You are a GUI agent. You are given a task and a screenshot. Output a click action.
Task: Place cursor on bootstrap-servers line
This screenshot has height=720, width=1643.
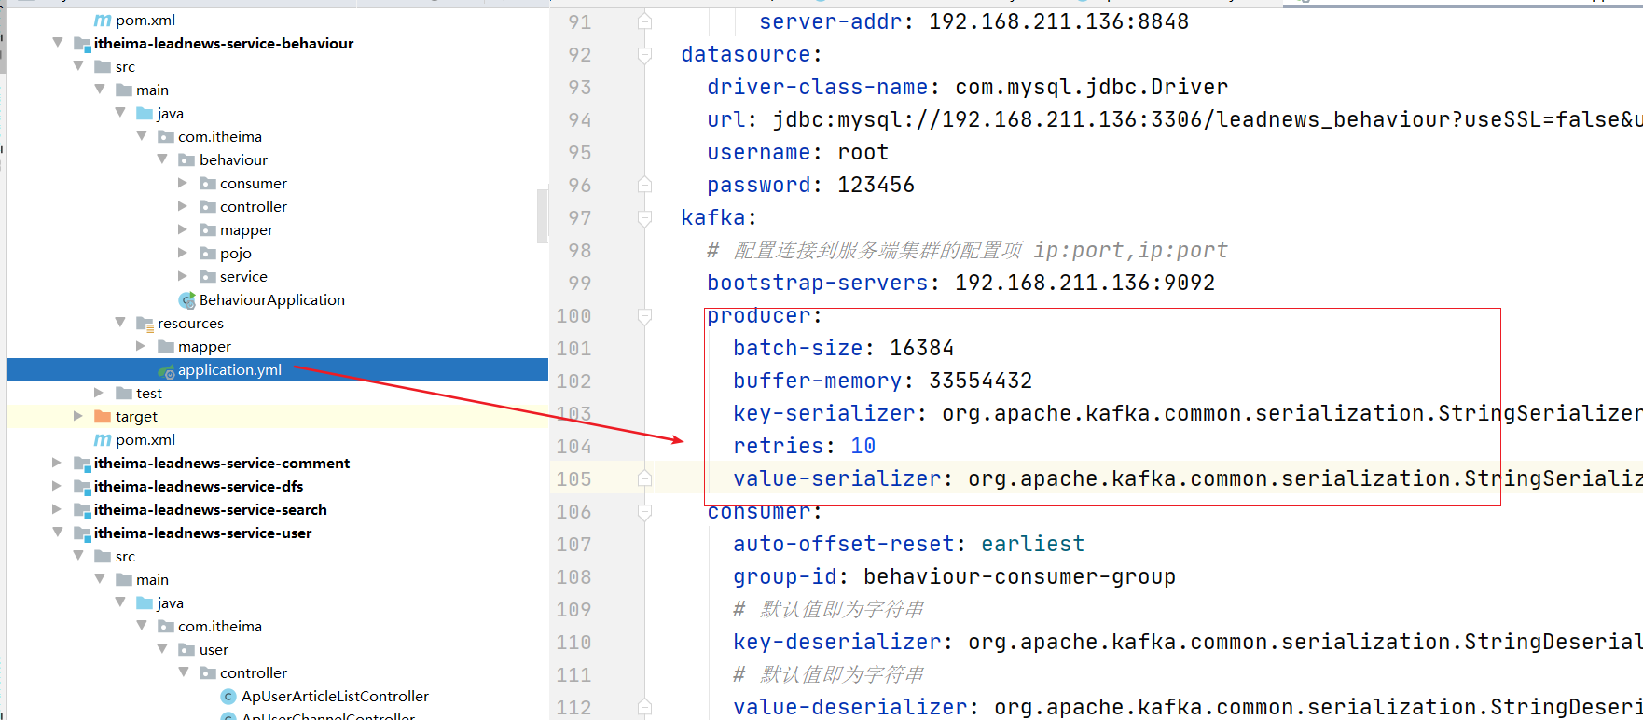pos(960,283)
